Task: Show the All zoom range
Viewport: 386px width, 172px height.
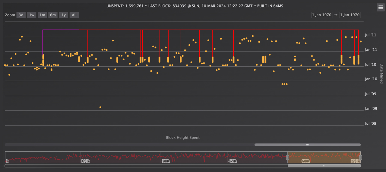Action: tap(74, 15)
